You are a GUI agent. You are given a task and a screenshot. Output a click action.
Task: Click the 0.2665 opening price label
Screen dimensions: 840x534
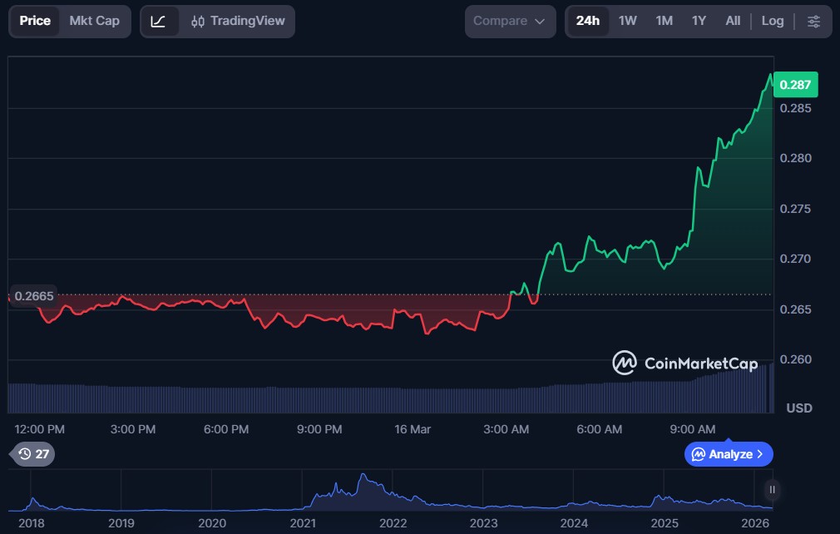[x=33, y=297]
